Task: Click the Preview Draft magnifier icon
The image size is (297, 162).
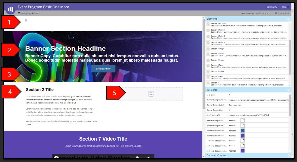Action: (276, 13)
